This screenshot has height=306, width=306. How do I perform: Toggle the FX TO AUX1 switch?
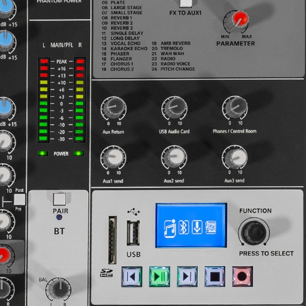click(x=186, y=4)
